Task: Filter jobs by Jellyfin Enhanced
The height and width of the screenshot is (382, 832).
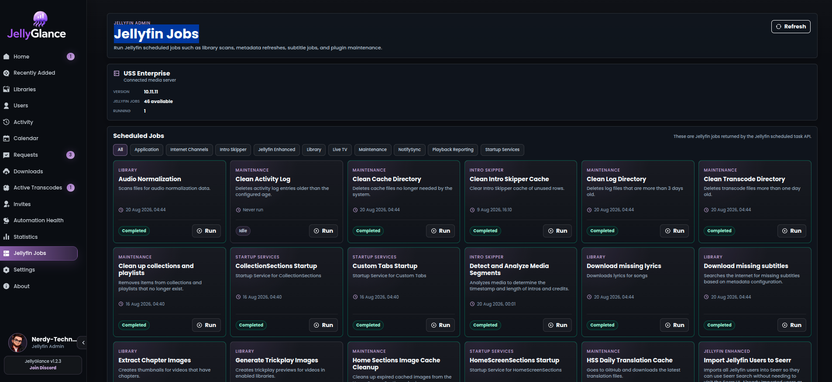Action: [x=277, y=150]
